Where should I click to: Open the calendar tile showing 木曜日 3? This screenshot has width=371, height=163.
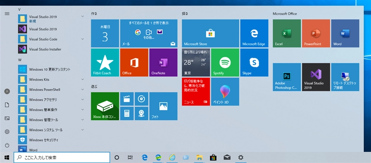pyautogui.click(x=105, y=33)
